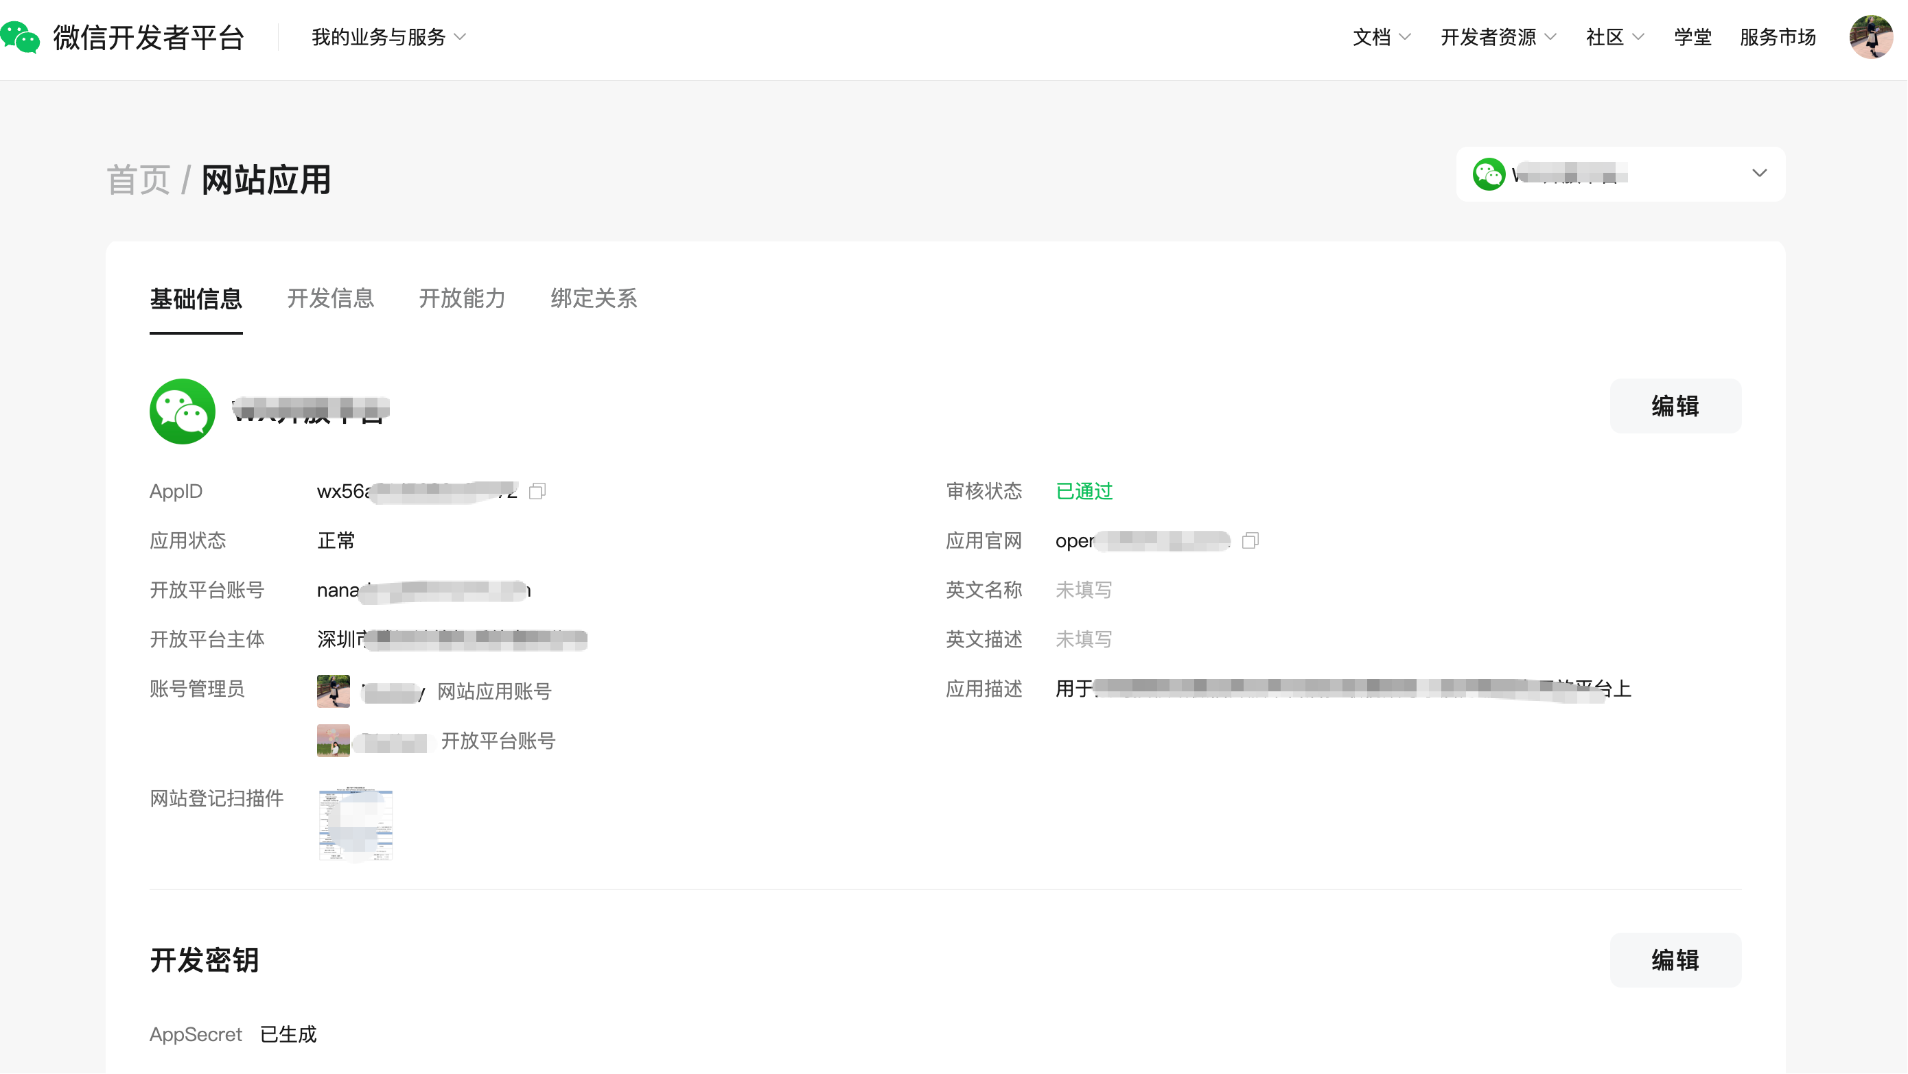
Task: Click the 网站应用账号 administrator avatar
Action: pyautogui.click(x=334, y=691)
